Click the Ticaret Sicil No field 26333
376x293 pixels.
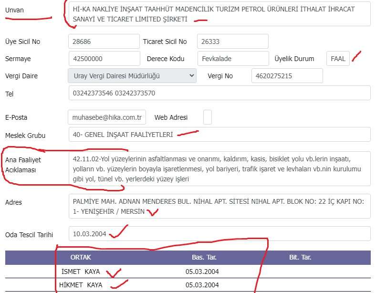232,41
